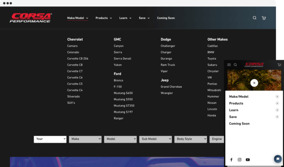
Task: Open the Camaro link
Action: click(x=72, y=46)
